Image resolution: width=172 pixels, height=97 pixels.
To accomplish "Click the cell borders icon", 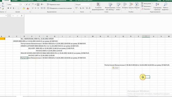I will coord(19,8).
